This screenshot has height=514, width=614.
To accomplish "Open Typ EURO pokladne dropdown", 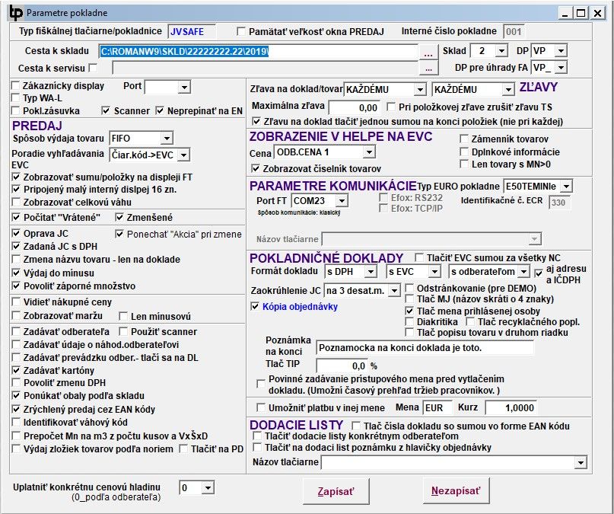I will point(566,186).
